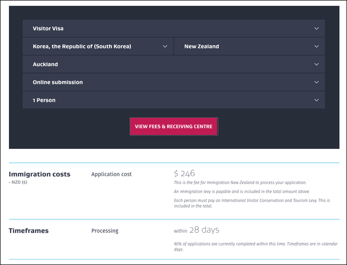Click the International Visitor Conservation levy note
Image resolution: width=347 pixels, height=265 pixels.
[x=252, y=203]
